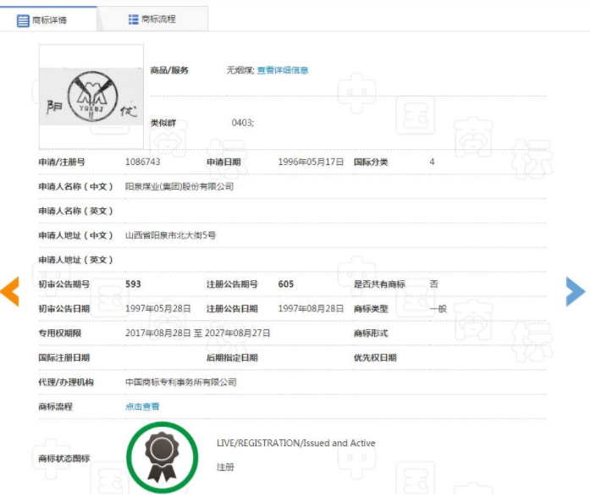
Task: Select application date 1996年05月17日
Action: coord(311,162)
